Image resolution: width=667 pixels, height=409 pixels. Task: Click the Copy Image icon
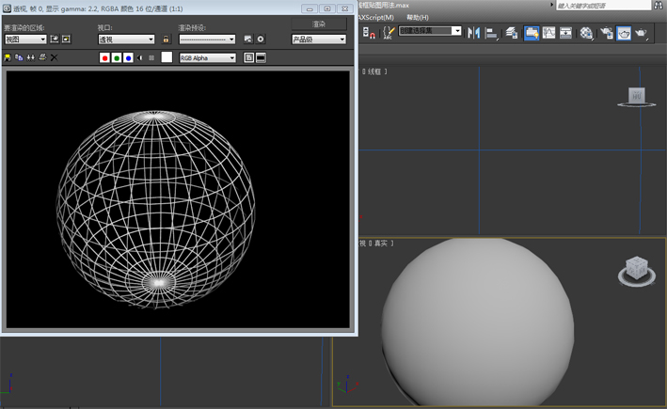20,58
